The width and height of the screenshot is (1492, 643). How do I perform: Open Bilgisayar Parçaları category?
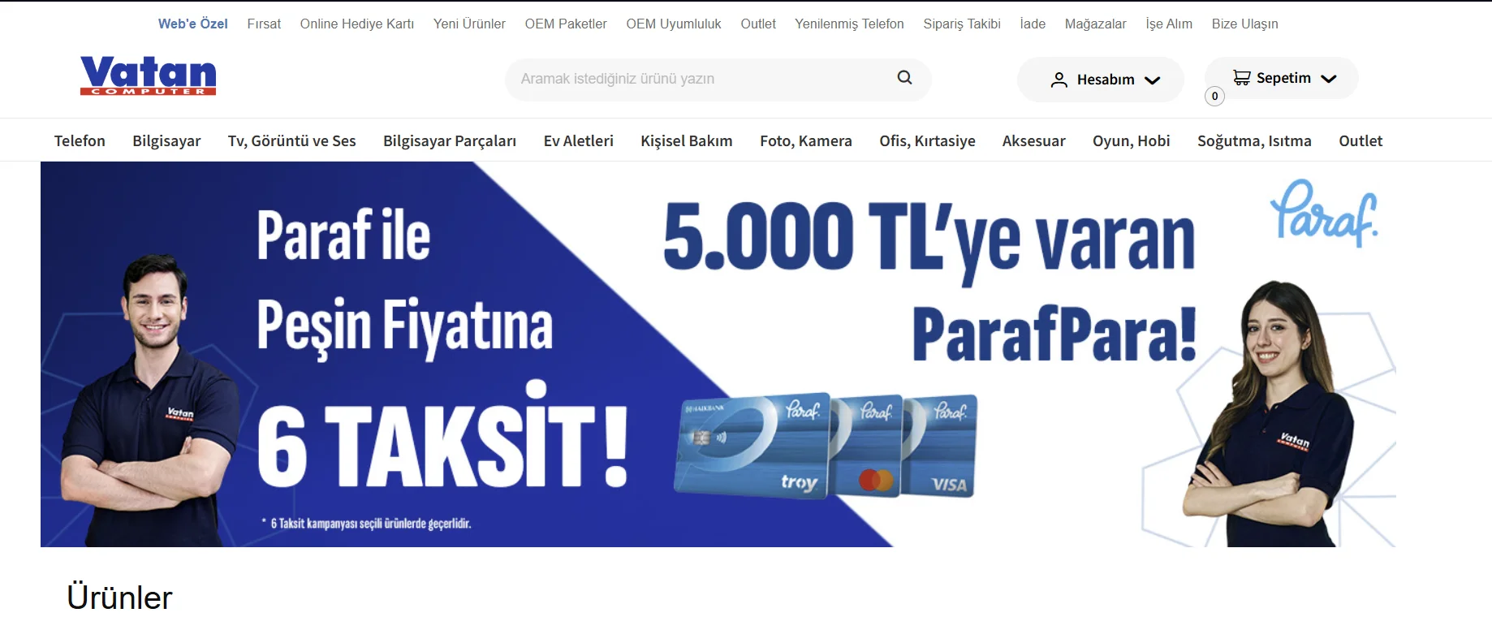(x=450, y=140)
